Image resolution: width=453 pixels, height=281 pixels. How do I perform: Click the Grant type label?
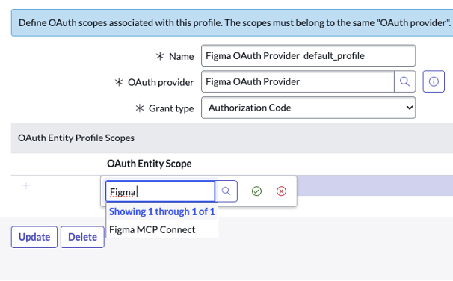pos(171,108)
